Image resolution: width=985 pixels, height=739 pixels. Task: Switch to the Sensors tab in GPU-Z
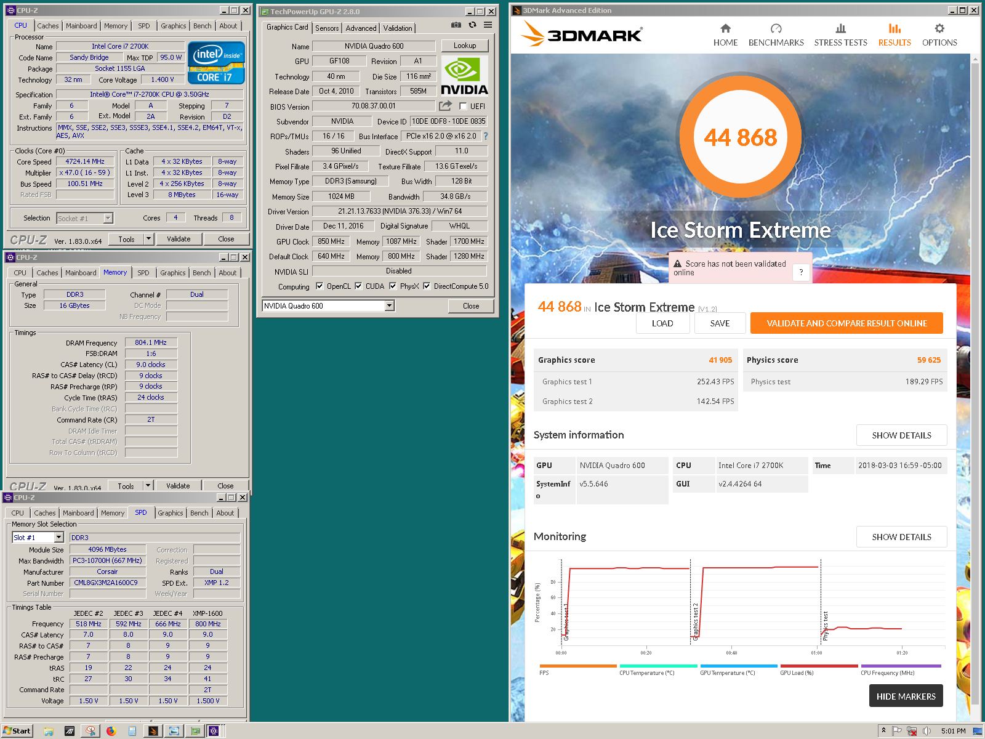pos(327,28)
